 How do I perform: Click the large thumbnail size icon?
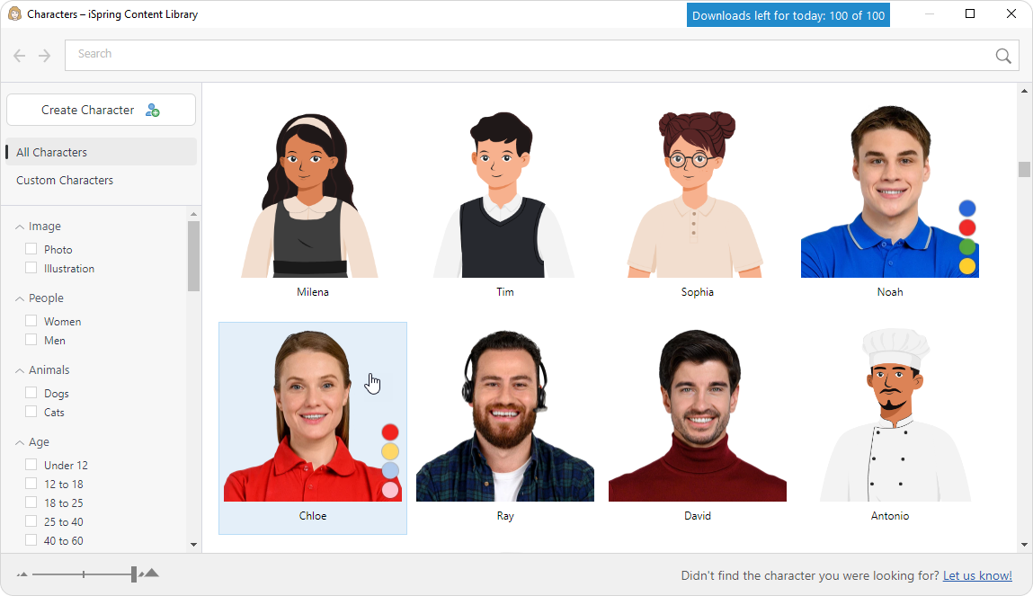click(151, 574)
